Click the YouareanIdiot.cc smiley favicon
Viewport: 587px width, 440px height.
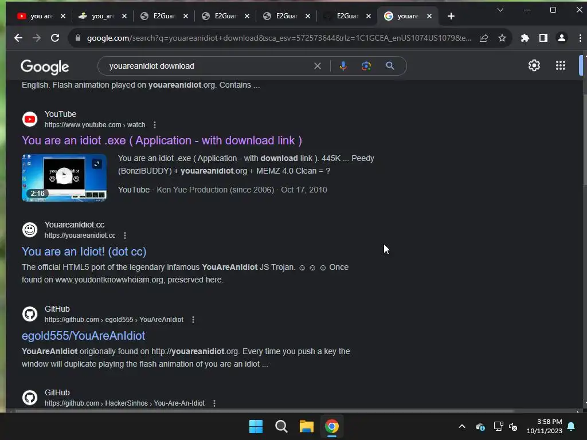tap(30, 230)
